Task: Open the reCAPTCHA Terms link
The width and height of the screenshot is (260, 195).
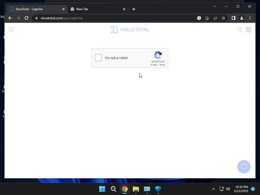Action: (x=162, y=65)
